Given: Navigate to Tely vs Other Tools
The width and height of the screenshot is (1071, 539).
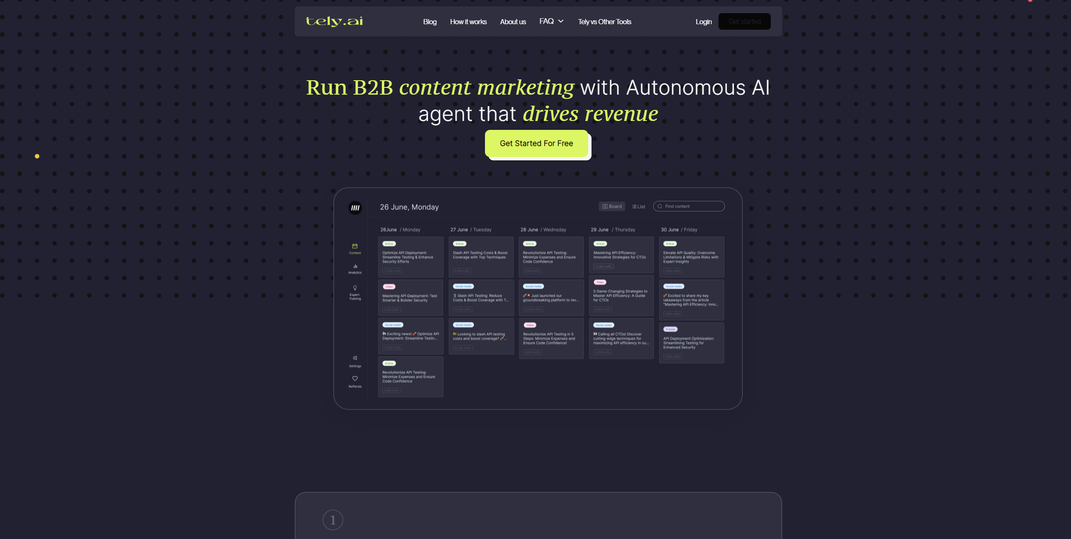Looking at the screenshot, I should [604, 21].
